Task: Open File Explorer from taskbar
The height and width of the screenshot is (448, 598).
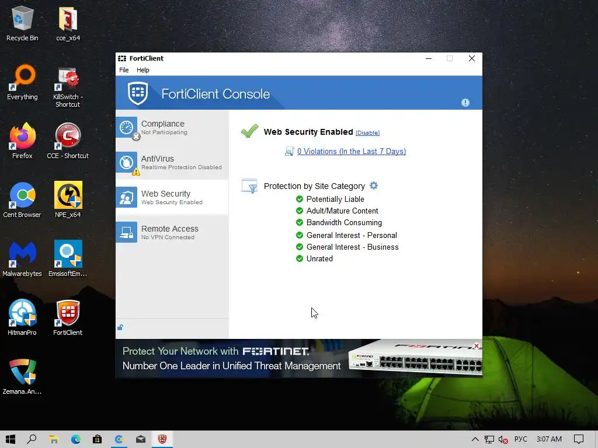Action: pyautogui.click(x=54, y=439)
